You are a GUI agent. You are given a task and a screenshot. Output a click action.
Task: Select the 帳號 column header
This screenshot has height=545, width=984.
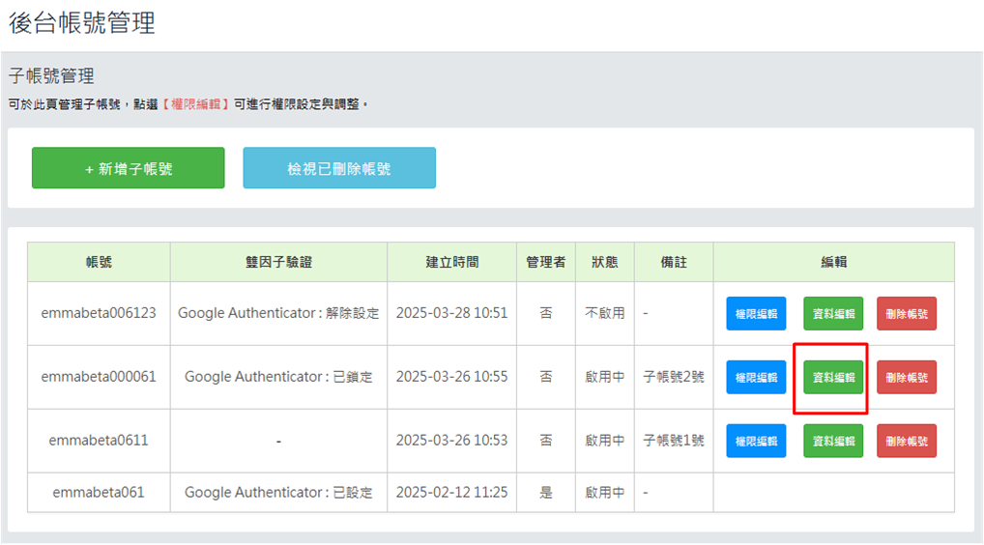coord(99,262)
